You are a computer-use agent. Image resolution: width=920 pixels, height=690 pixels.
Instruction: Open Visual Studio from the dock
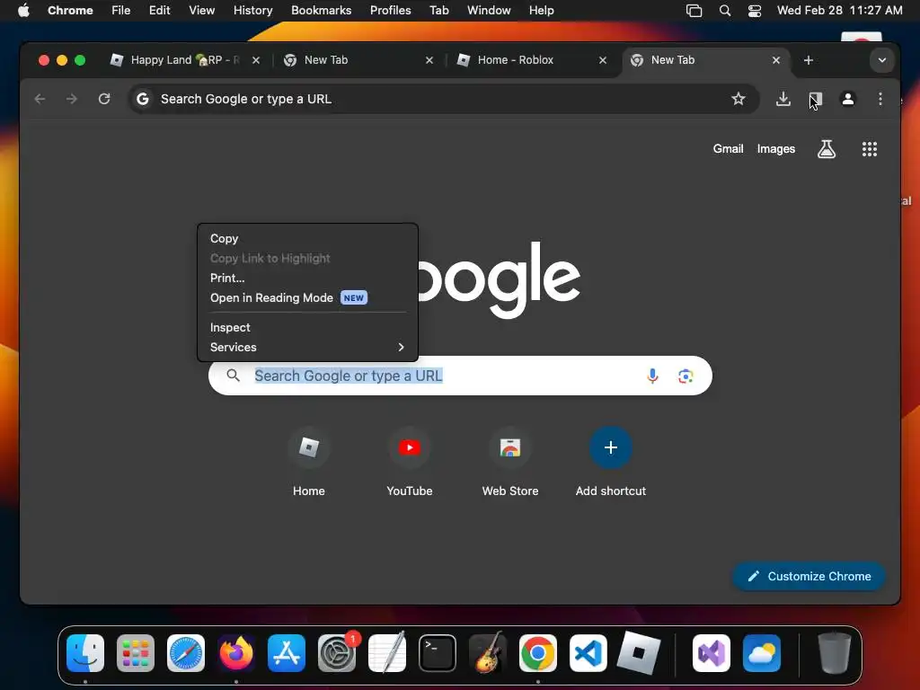[712, 653]
